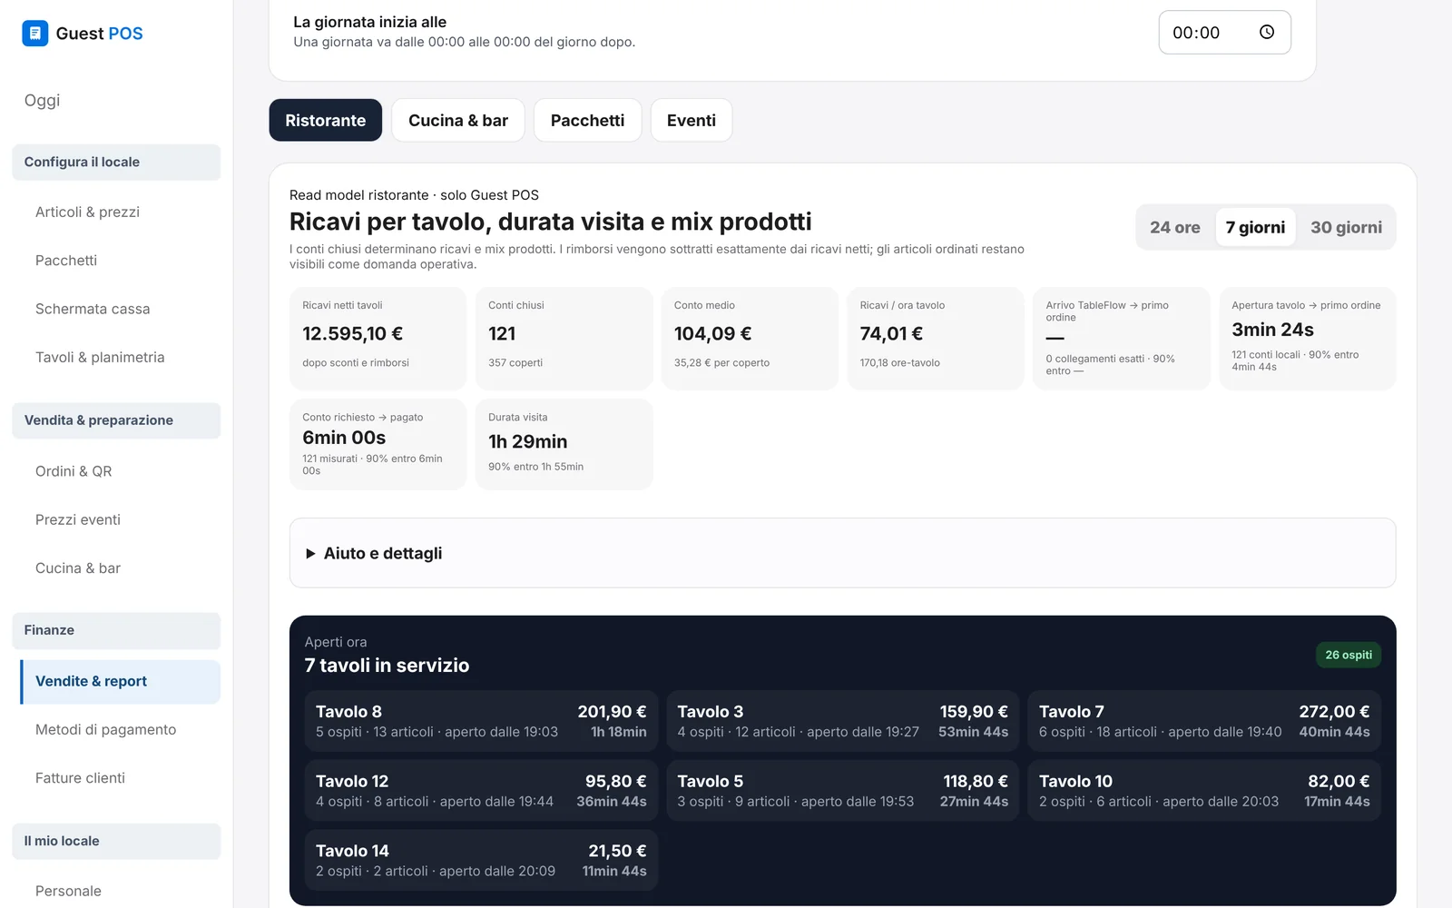Click the Apertura tavolo value 3min 24s
Viewport: 1452px width, 908px height.
1272,330
